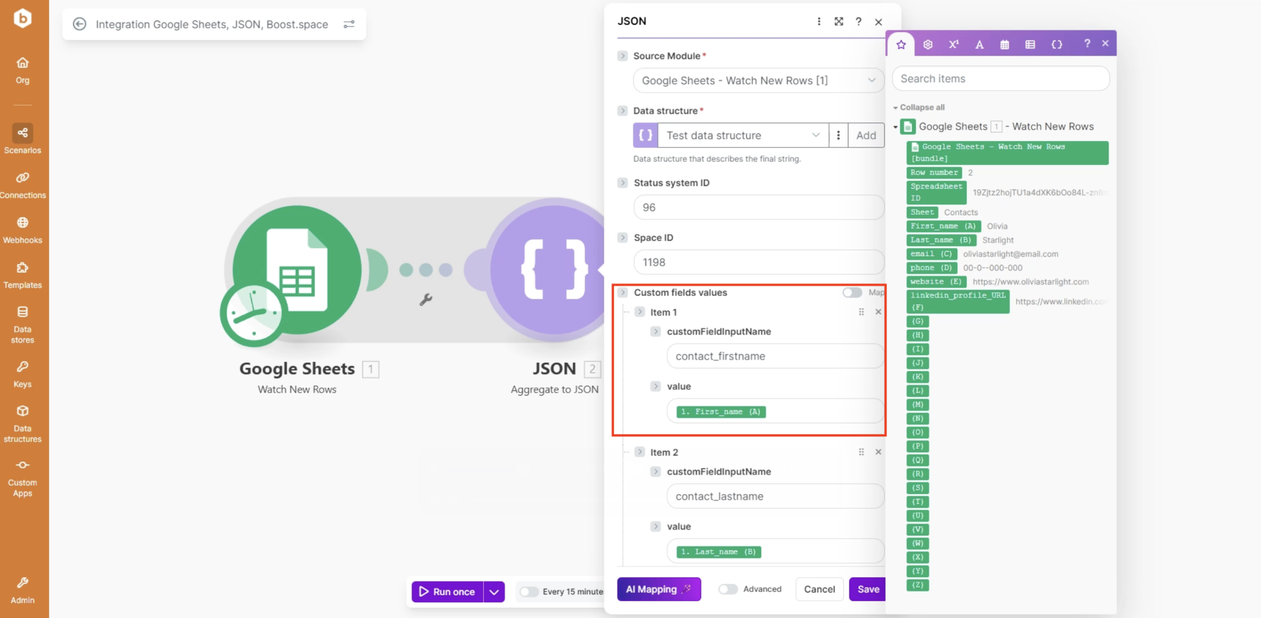
Task: Expand the JSON panel to fullscreen
Action: [x=838, y=22]
